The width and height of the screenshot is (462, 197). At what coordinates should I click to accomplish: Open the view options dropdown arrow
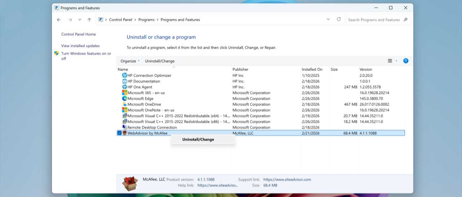396,61
